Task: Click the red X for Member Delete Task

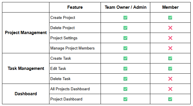Action: (x=170, y=79)
